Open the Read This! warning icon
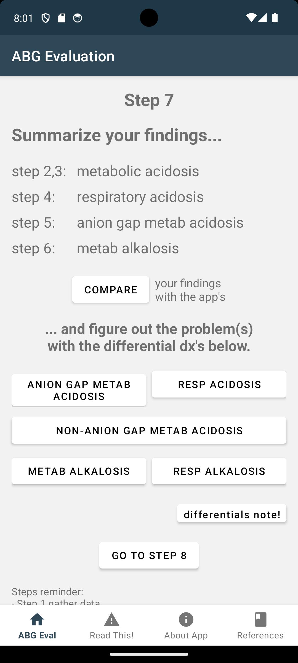The width and height of the screenshot is (298, 663). tap(111, 619)
